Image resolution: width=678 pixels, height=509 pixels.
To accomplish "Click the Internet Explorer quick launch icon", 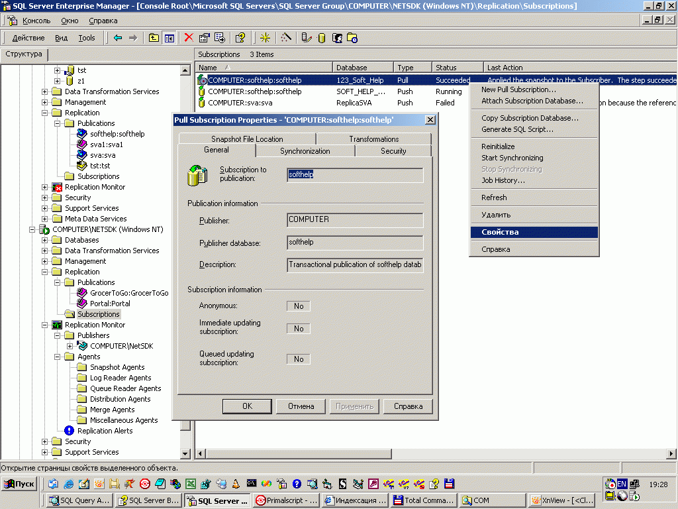I will point(68,484).
